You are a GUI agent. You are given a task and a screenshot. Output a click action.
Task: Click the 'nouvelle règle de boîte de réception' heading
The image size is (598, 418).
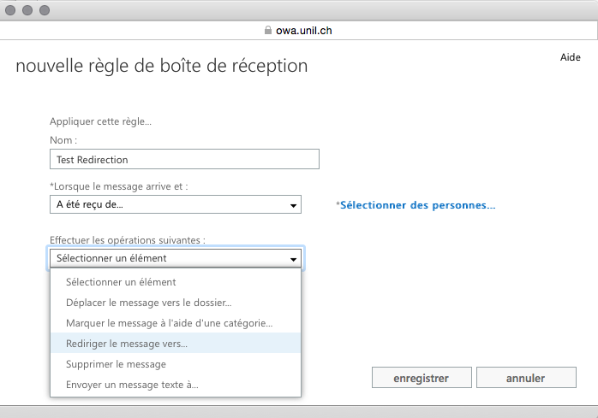click(161, 66)
